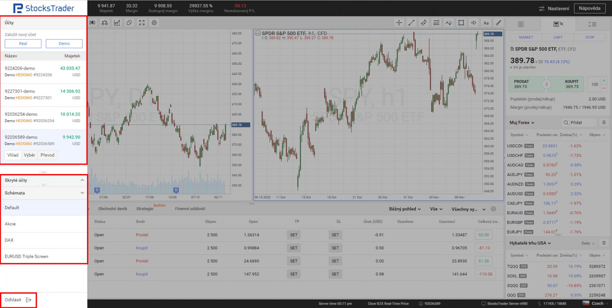Select account 9224206-demo
The image size is (612, 308).
(43, 72)
